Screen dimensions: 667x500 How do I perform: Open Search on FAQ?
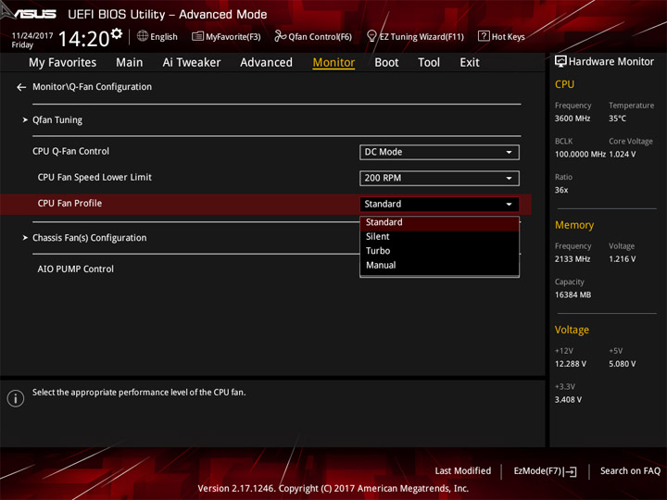pyautogui.click(x=630, y=471)
